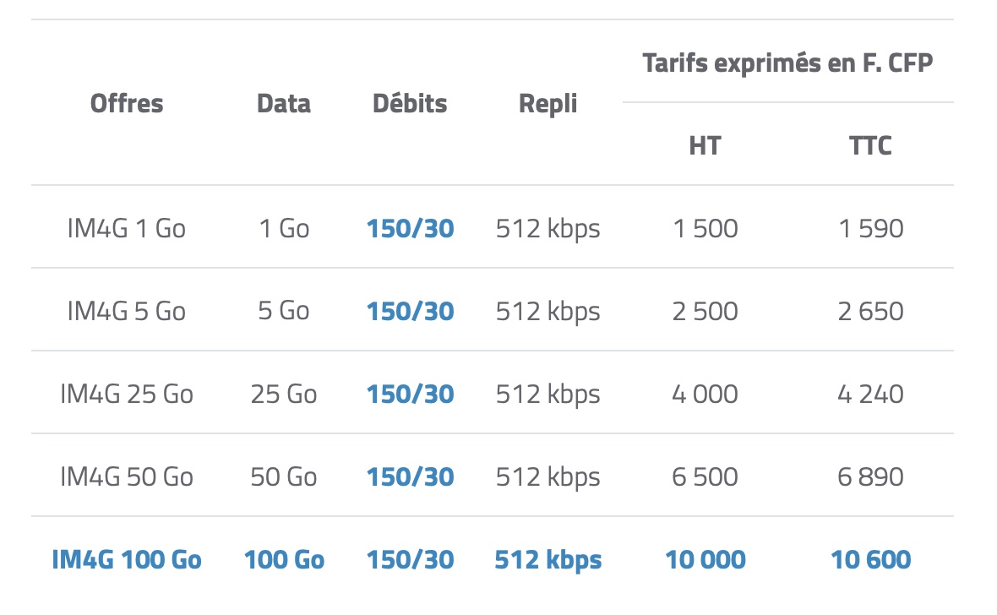This screenshot has width=997, height=615.
Task: Select the 10 000 HT price
Action: 705,559
